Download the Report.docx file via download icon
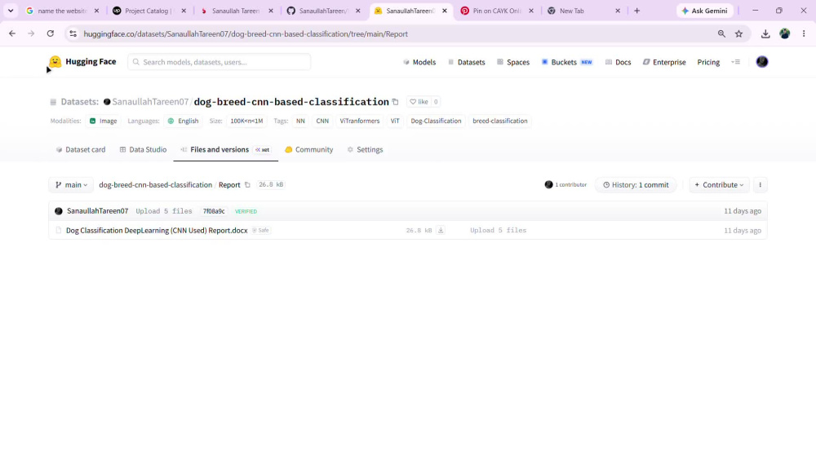This screenshot has height=459, width=816. click(441, 230)
